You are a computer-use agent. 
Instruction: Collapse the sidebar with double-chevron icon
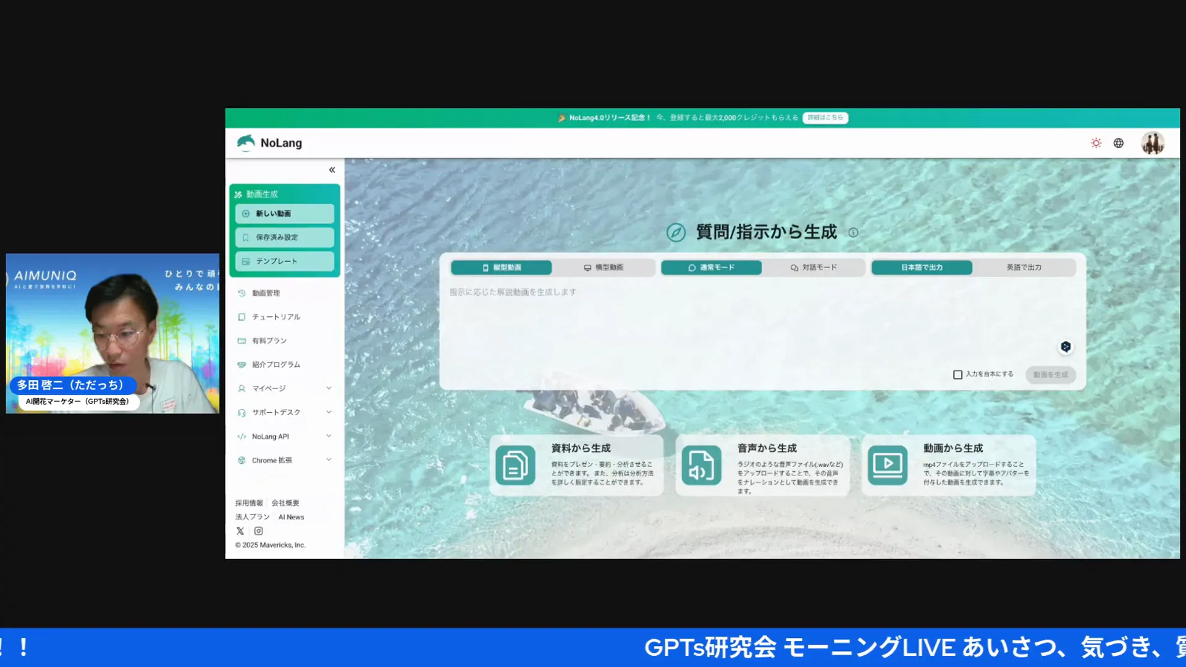click(332, 170)
